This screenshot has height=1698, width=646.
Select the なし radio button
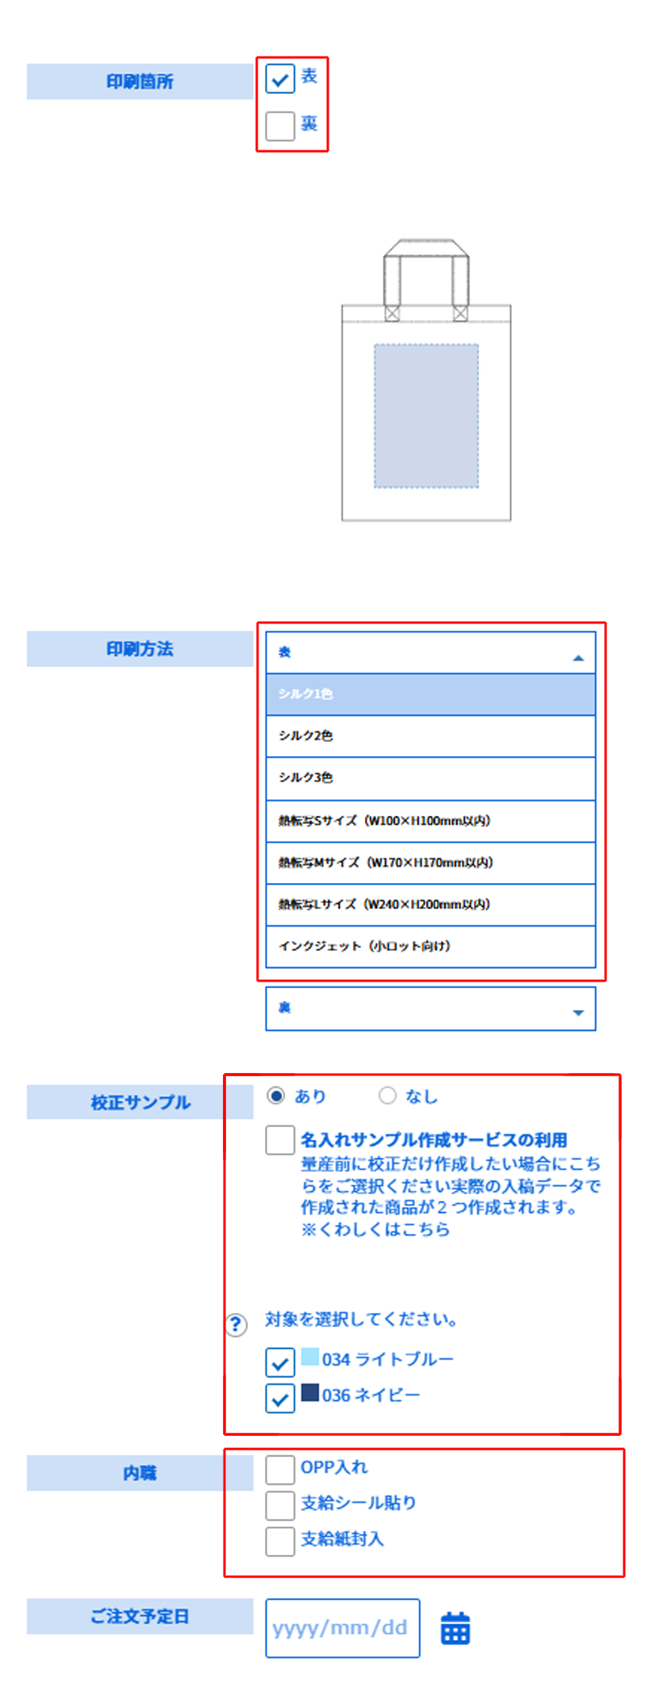[x=388, y=1096]
